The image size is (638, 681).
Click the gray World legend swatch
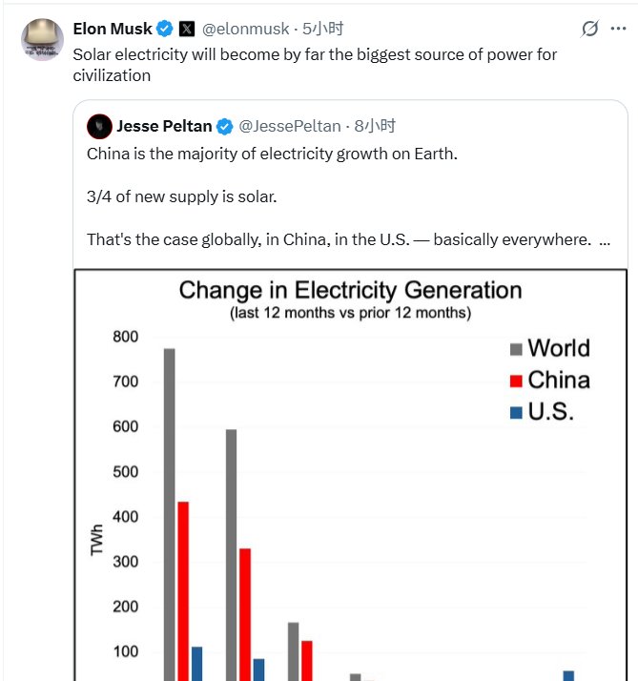(x=516, y=349)
